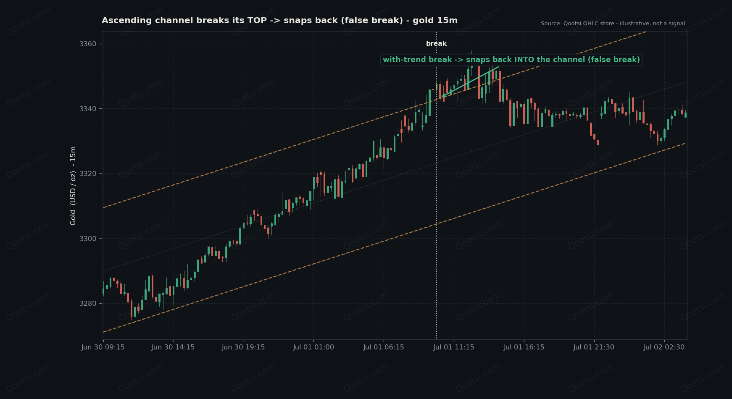The height and width of the screenshot is (399, 732).
Task: Select the 3300 price axis label
Action: click(88, 239)
